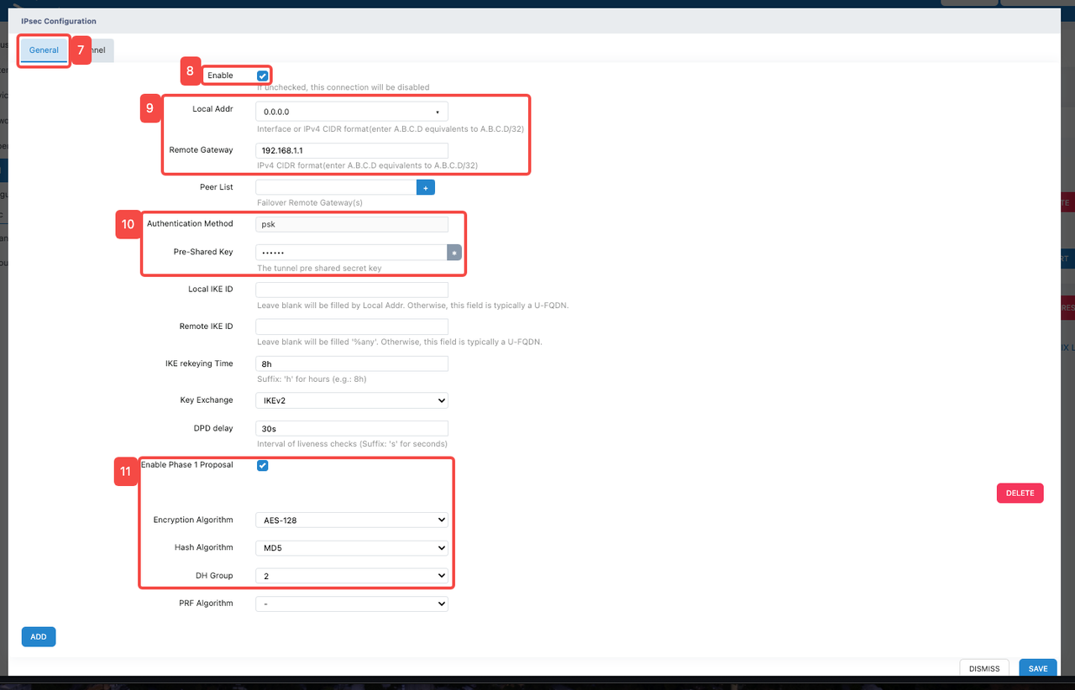Expand the Key Exchange dropdown
The height and width of the screenshot is (690, 1075).
(x=351, y=400)
